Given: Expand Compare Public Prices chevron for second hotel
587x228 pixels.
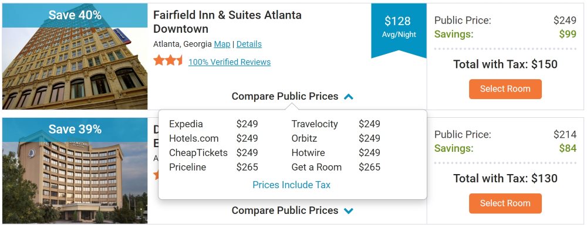Looking at the screenshot, I should click(349, 211).
